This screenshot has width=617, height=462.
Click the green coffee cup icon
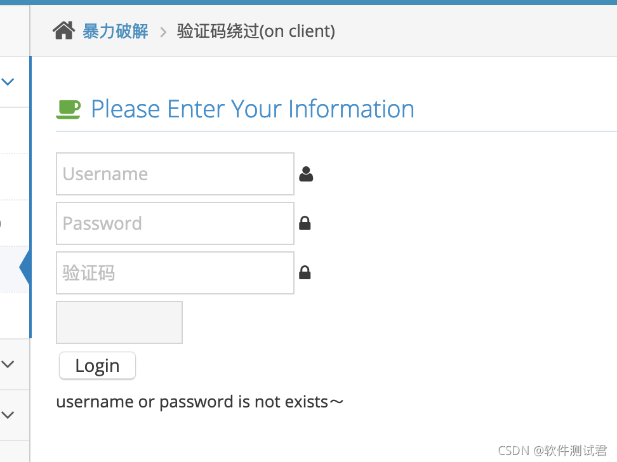click(x=69, y=108)
